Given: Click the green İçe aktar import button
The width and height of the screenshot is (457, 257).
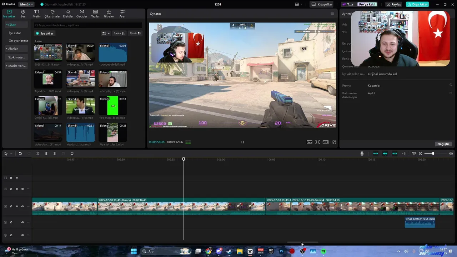Looking at the screenshot, I should 45,33.
